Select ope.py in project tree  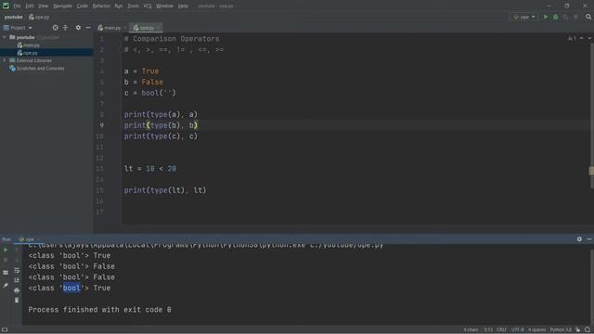pyautogui.click(x=28, y=53)
